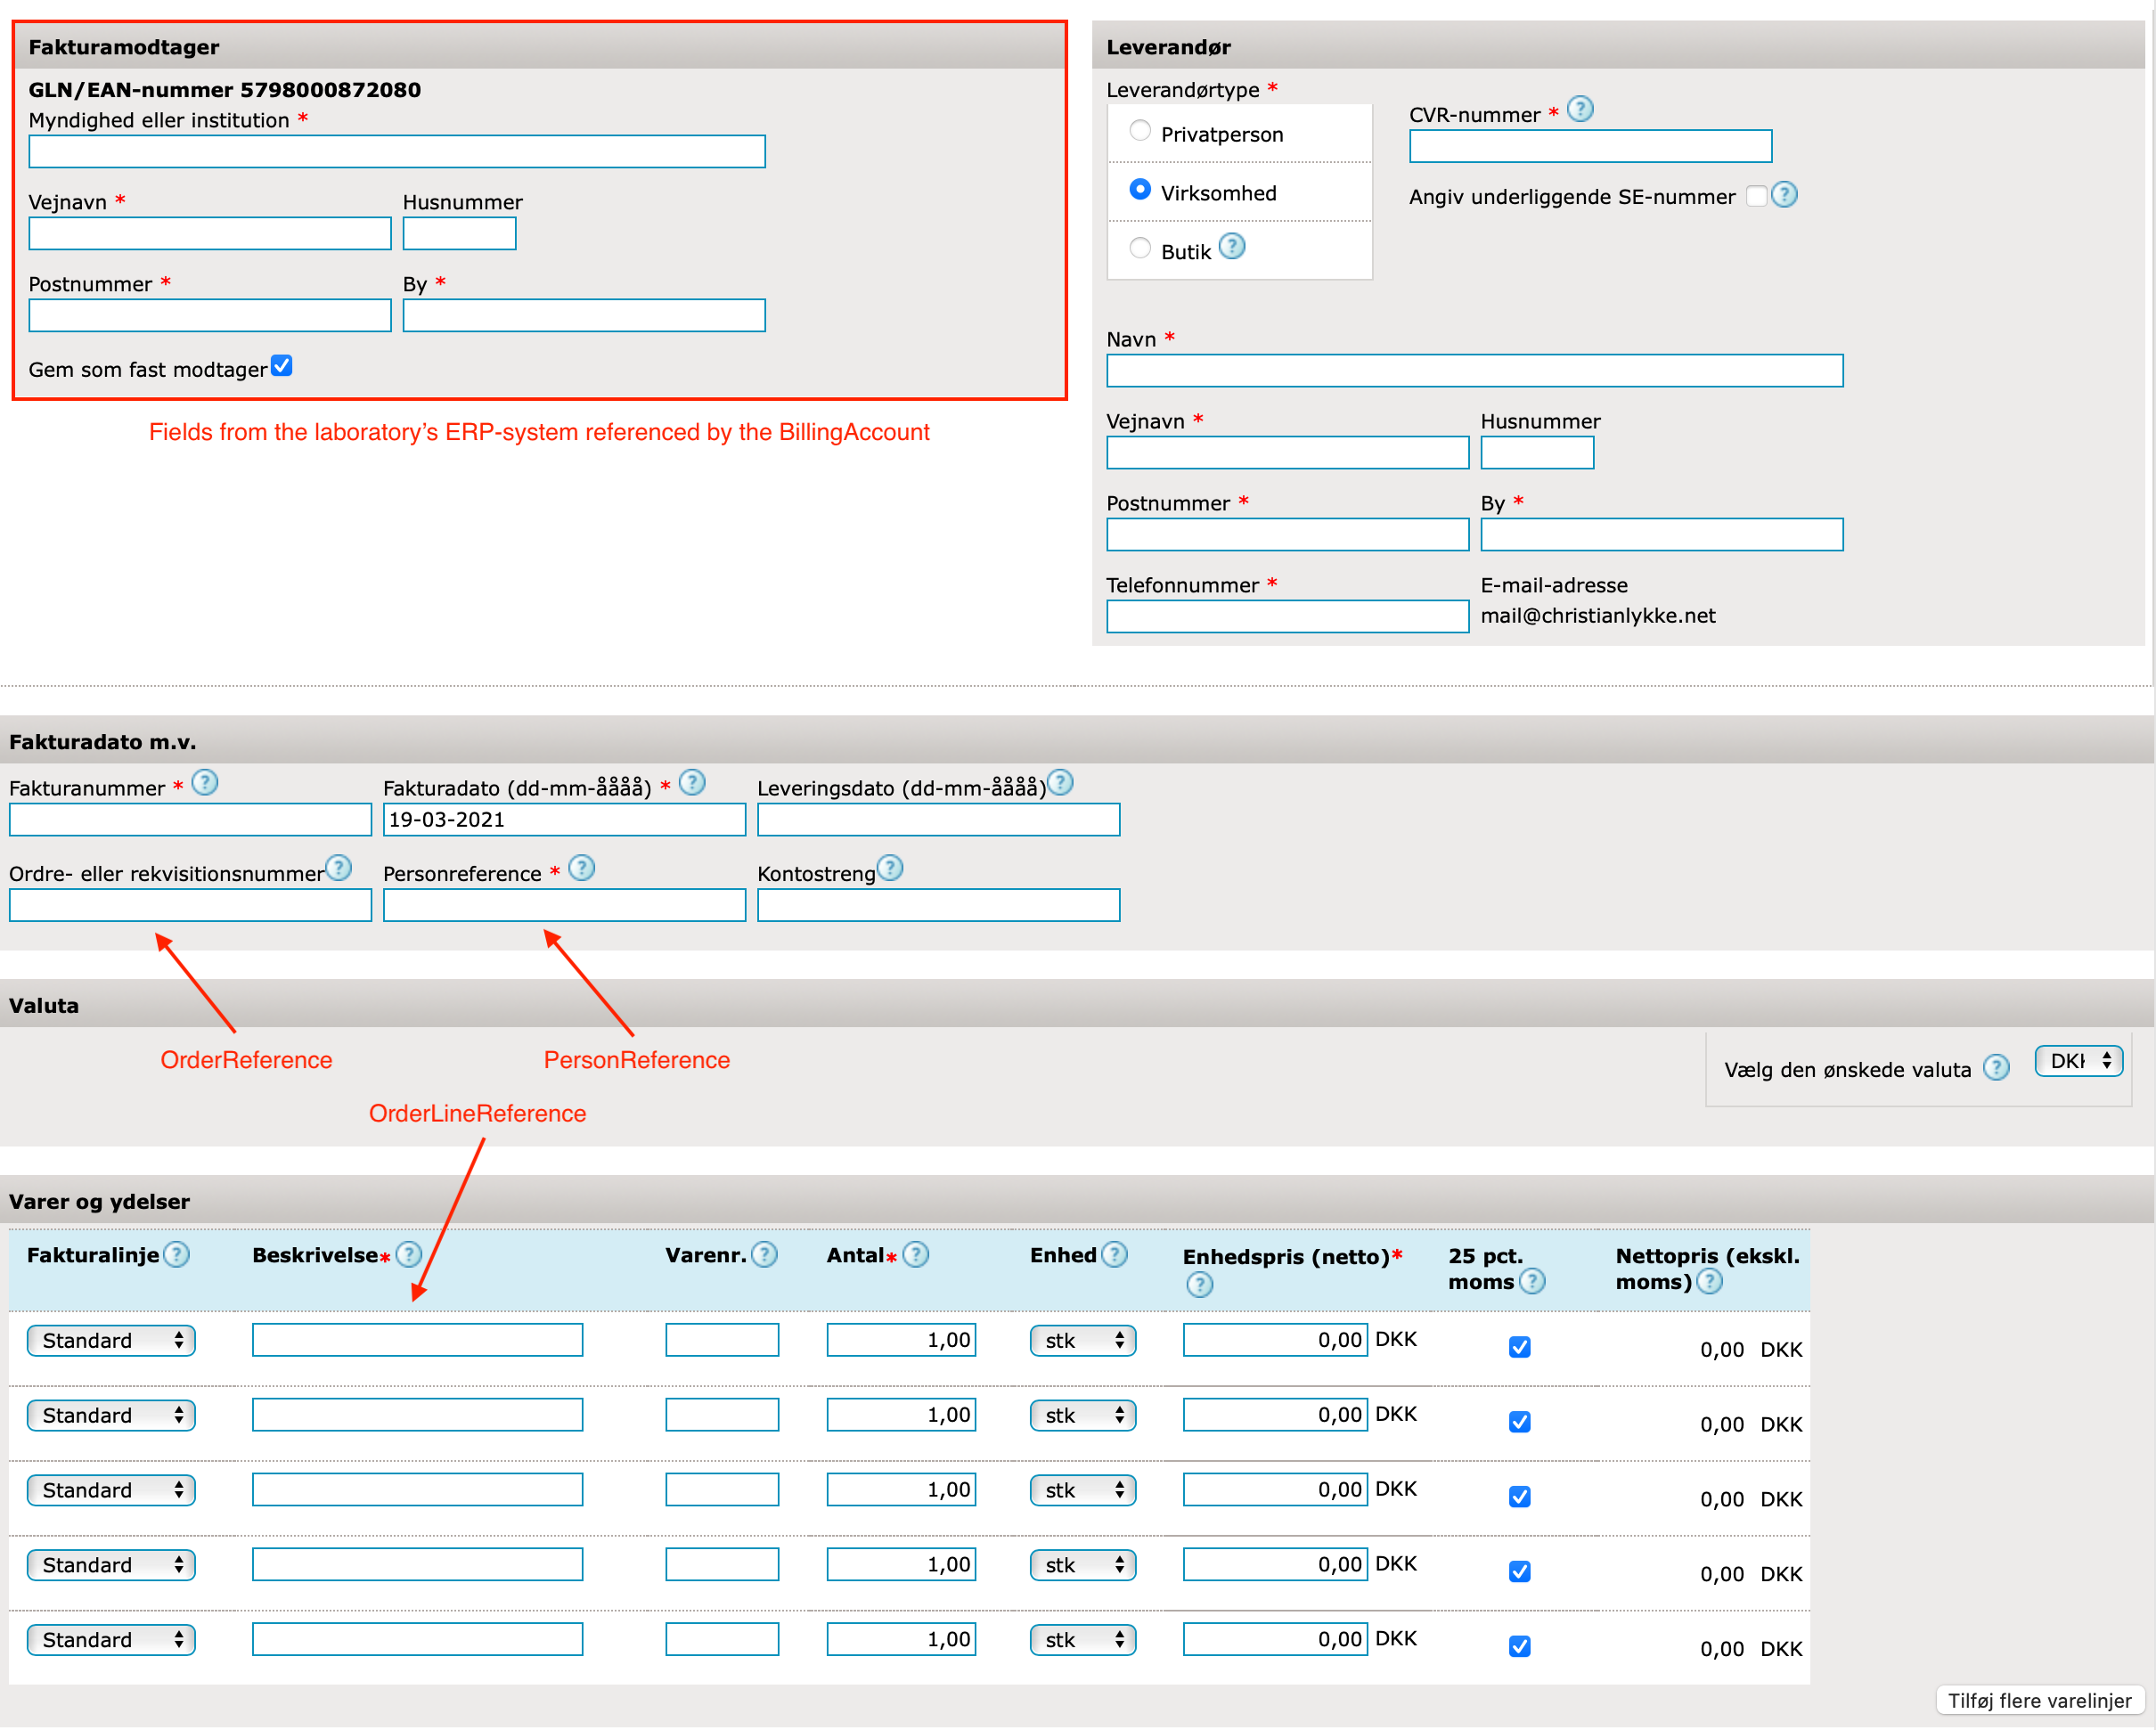This screenshot has height=1730, width=2156.
Task: Toggle moms checkbox in fourth invoice line
Action: coord(1520,1573)
